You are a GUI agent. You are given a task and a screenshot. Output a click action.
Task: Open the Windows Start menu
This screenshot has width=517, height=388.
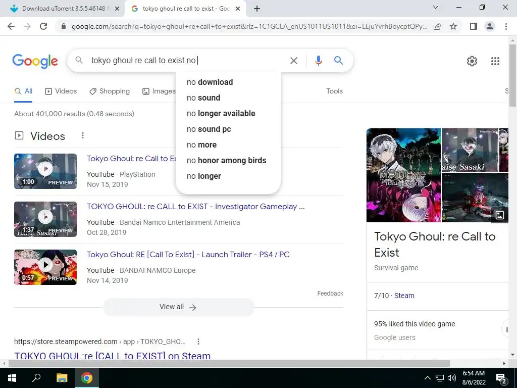[x=12, y=378]
